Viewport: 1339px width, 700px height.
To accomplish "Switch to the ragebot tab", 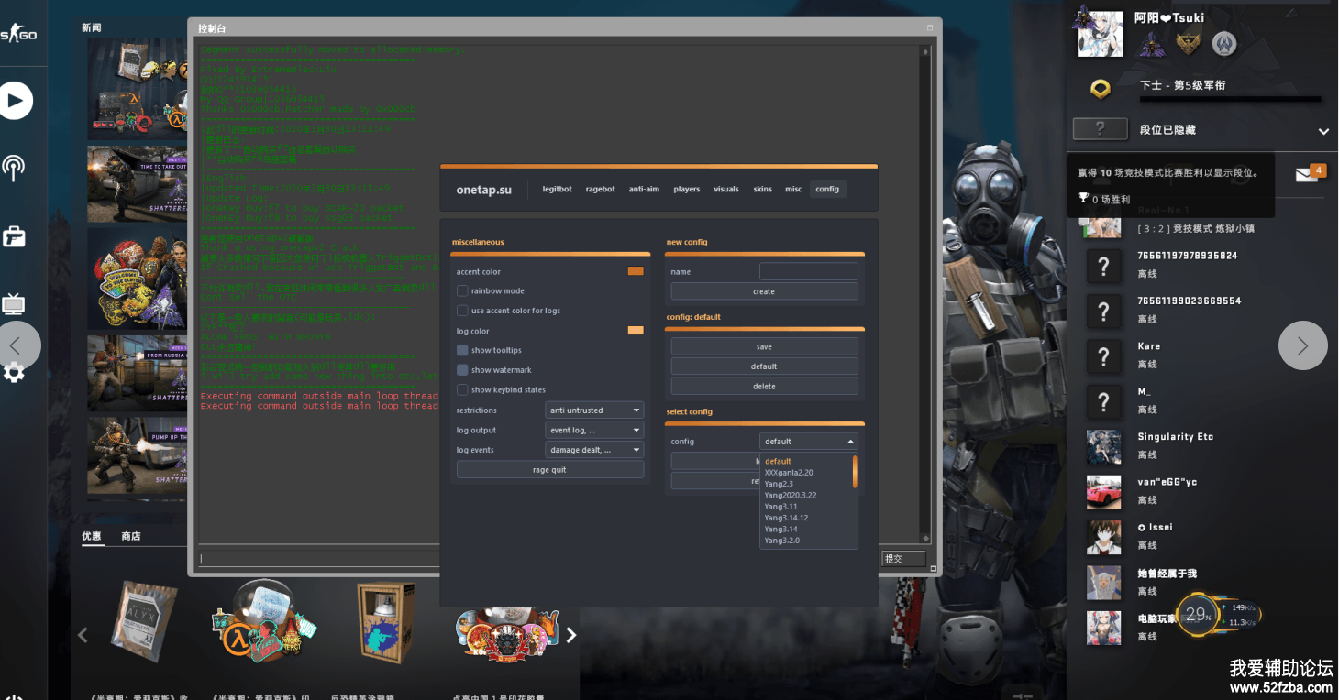I will point(601,190).
